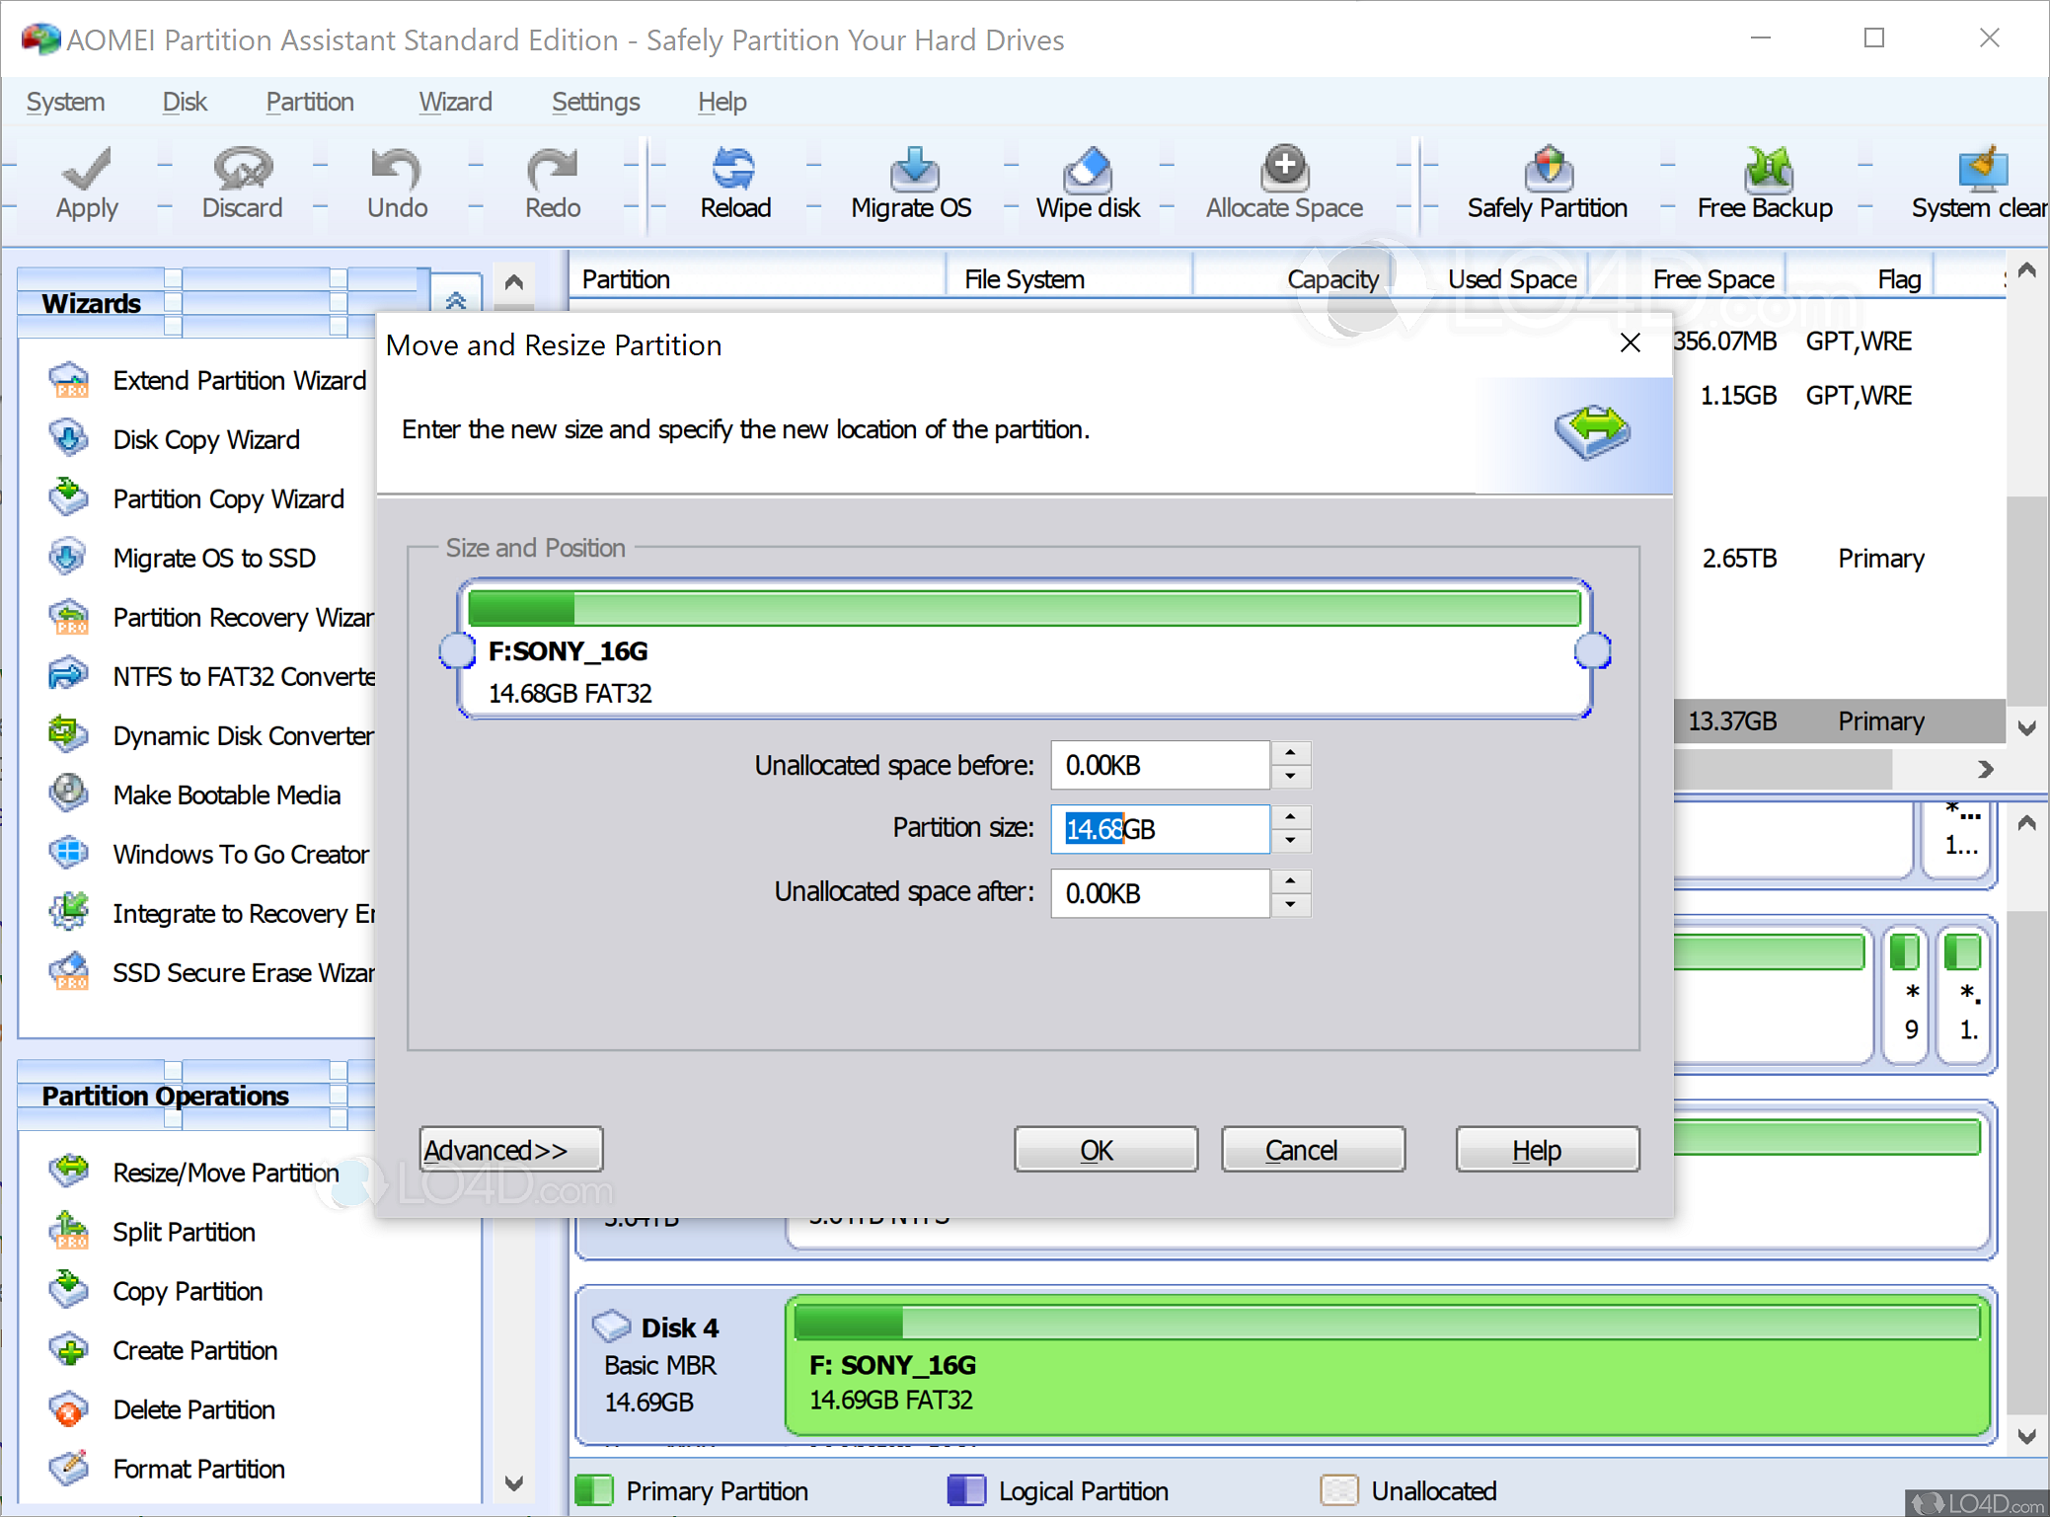2050x1517 pixels.
Task: Confirm resize by clicking OK
Action: click(x=1104, y=1149)
